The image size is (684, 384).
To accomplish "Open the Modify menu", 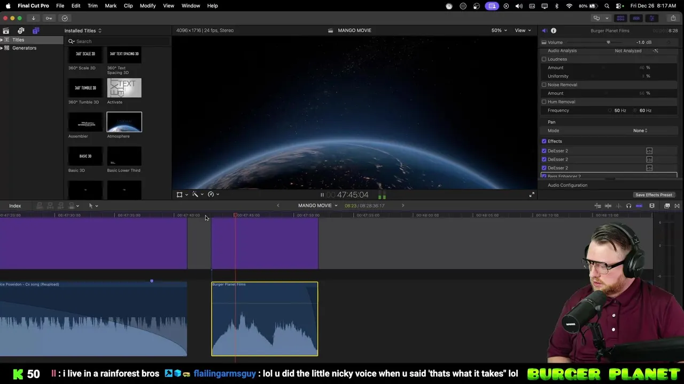I will pos(147,6).
